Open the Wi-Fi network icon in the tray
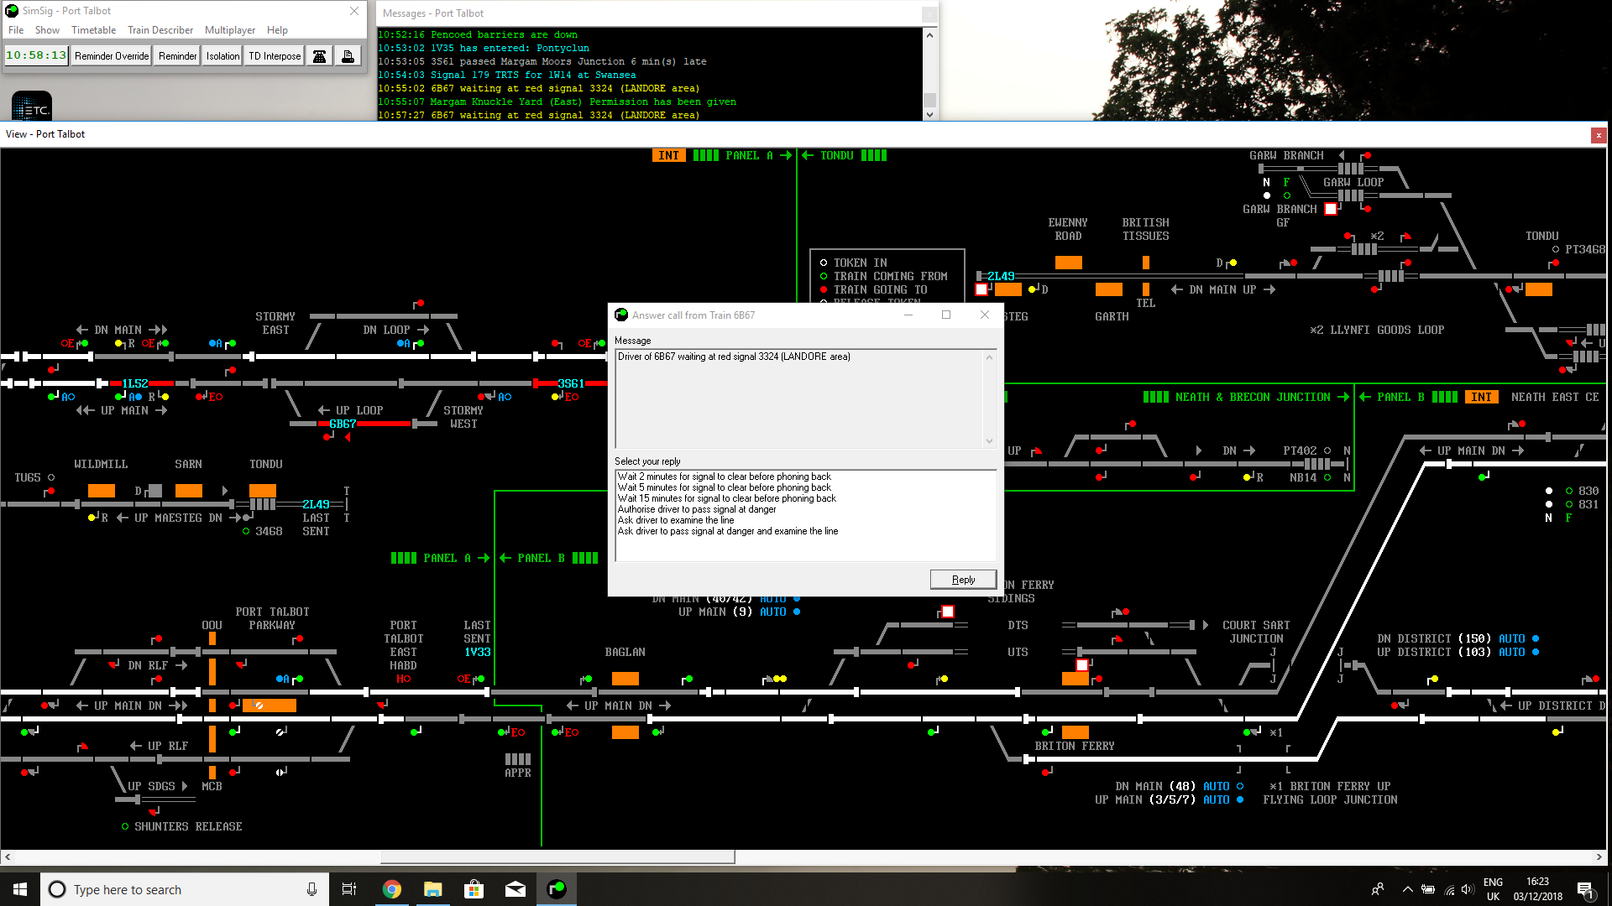Viewport: 1612px width, 906px height. (1448, 889)
